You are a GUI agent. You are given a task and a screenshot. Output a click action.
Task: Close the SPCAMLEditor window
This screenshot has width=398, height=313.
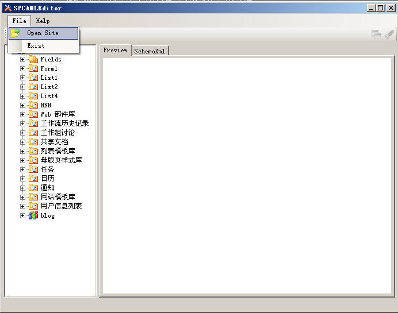click(391, 8)
